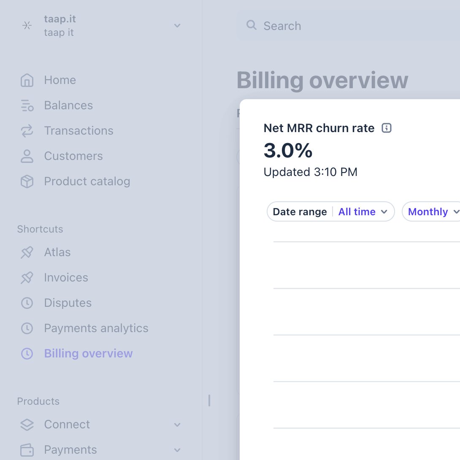
Task: Click the Product catalog box icon
Action: tap(27, 181)
